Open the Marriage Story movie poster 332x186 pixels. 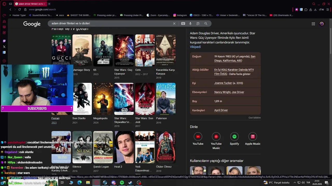[x=82, y=50]
